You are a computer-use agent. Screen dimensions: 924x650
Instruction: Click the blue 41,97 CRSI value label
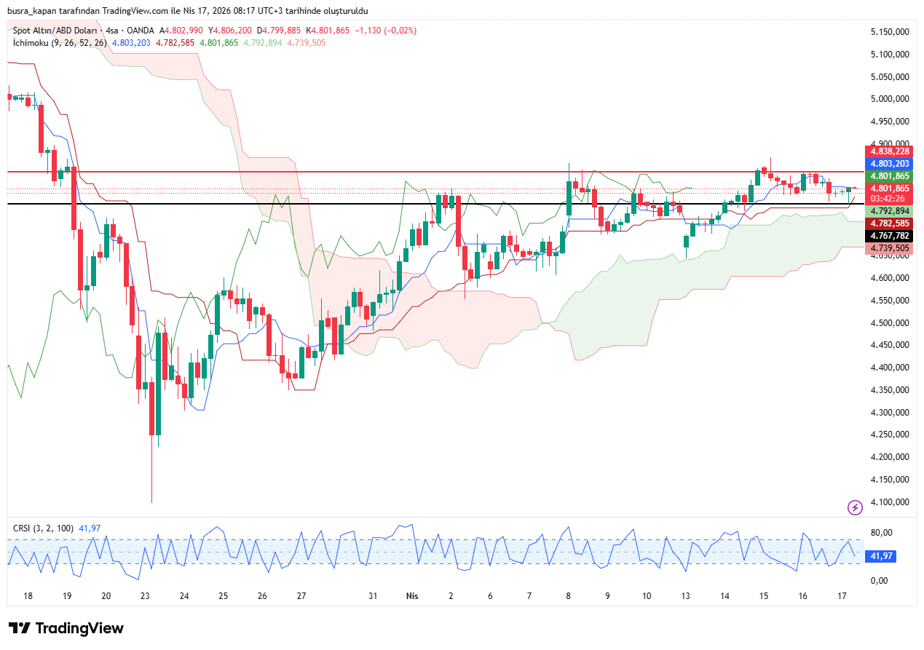[882, 556]
